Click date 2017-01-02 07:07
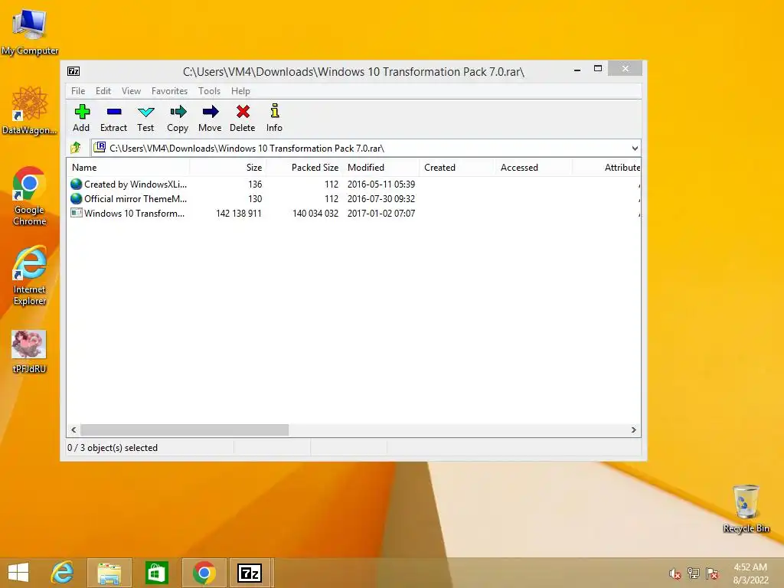 click(381, 214)
